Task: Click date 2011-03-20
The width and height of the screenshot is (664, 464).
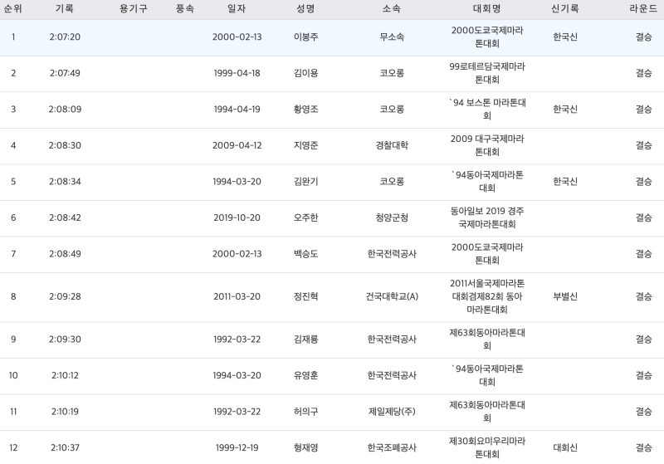Action: pyautogui.click(x=237, y=296)
